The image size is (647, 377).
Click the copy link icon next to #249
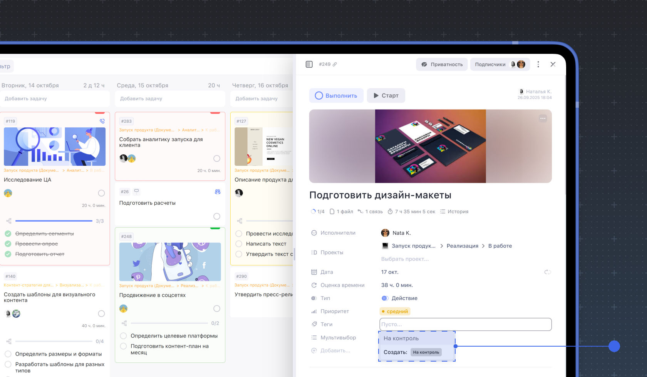(335, 64)
